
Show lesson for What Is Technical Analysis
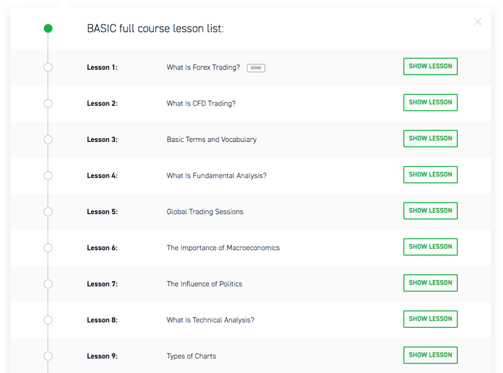(430, 319)
